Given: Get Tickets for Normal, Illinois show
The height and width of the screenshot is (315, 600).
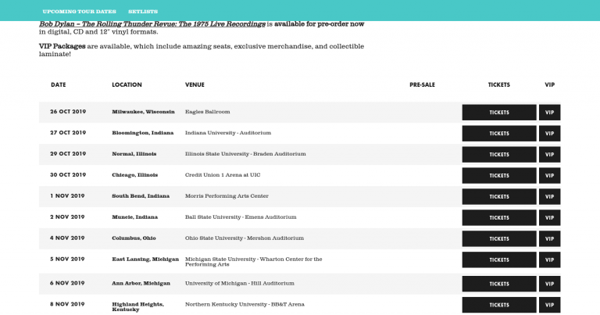Looking at the screenshot, I should pos(498,155).
